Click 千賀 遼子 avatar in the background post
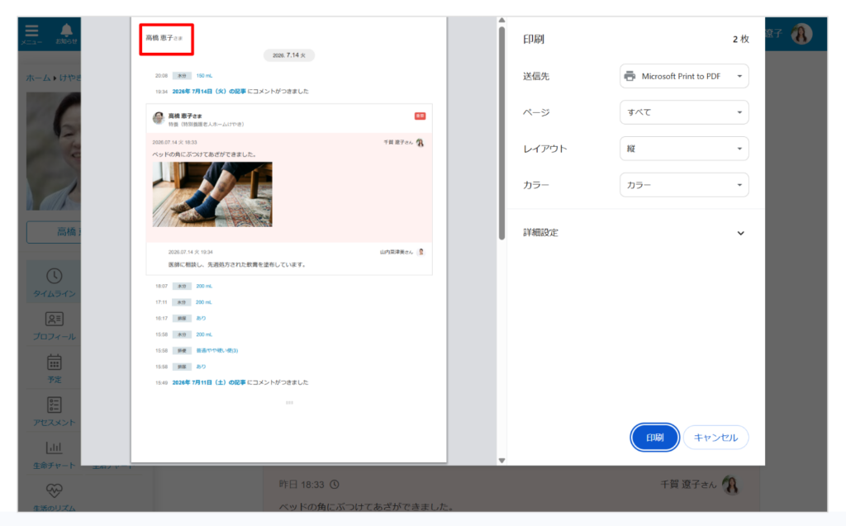This screenshot has height=526, width=846. [731, 485]
